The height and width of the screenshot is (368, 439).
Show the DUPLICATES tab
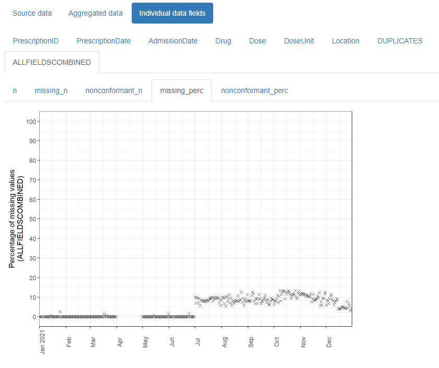click(400, 41)
